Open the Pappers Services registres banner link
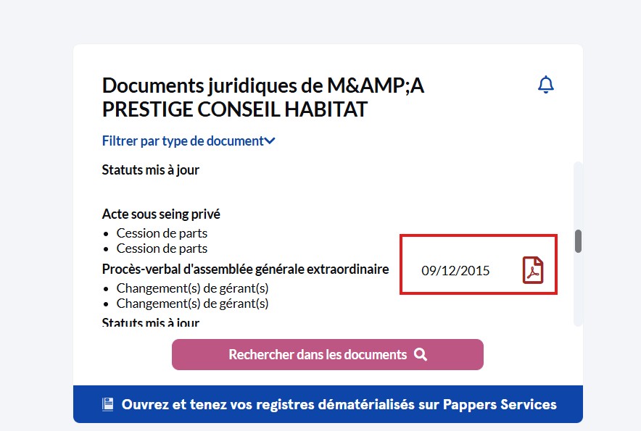 pos(339,404)
